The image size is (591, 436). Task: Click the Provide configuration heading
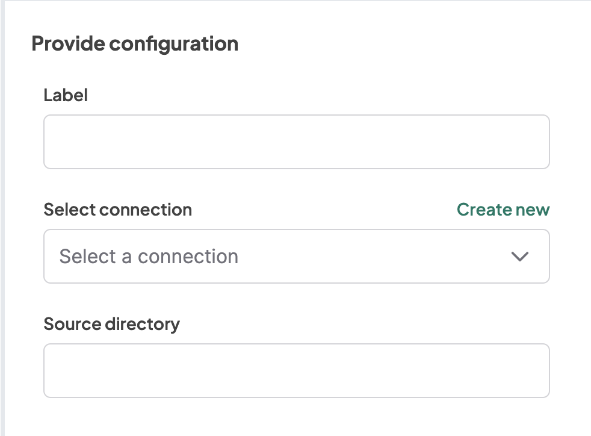tap(135, 44)
